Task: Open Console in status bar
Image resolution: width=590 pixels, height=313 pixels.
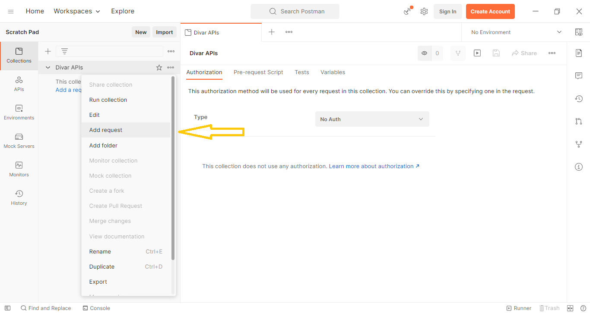Action: click(x=96, y=308)
